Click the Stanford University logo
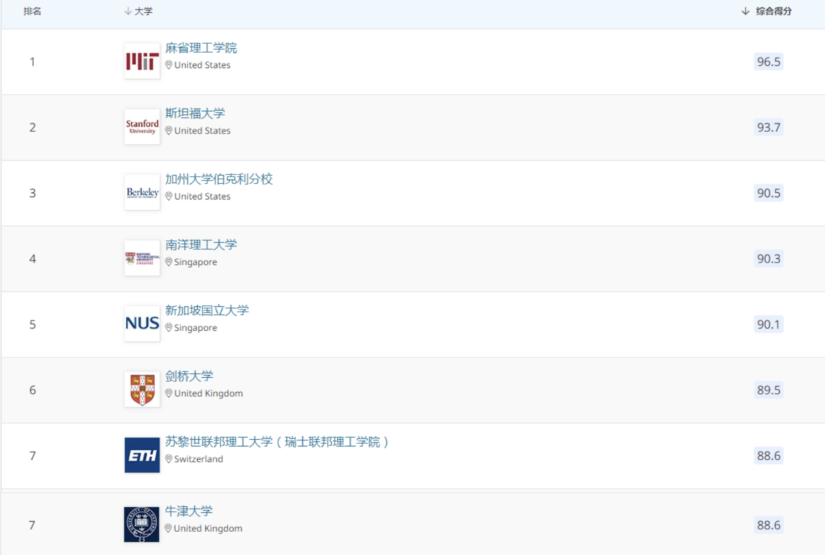The height and width of the screenshot is (555, 825). tap(142, 127)
